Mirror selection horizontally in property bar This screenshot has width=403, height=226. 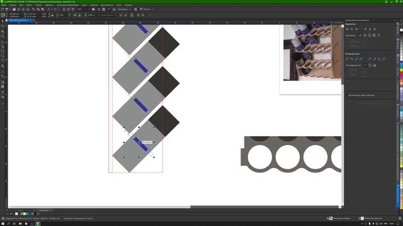(75, 15)
